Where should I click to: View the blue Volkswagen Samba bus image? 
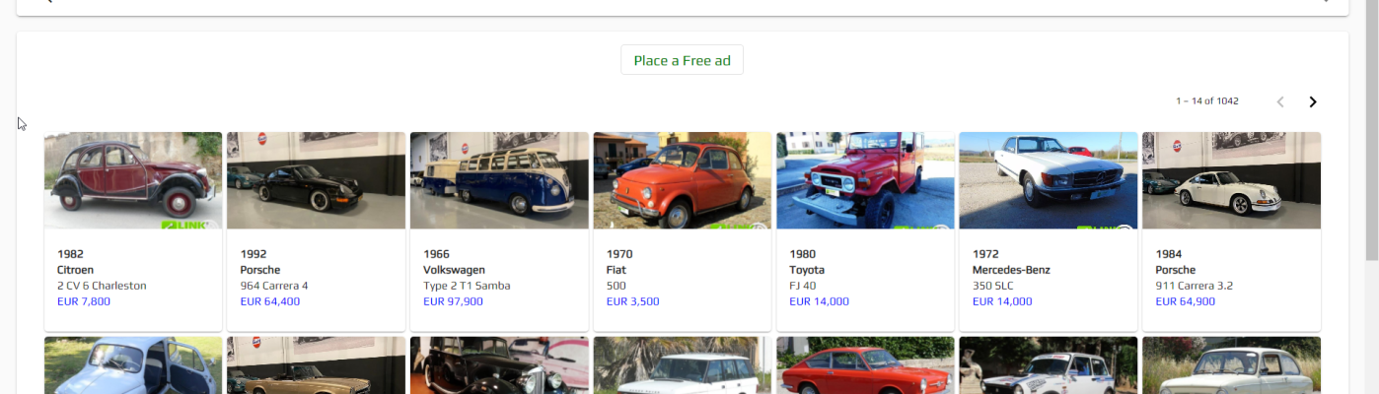click(499, 180)
